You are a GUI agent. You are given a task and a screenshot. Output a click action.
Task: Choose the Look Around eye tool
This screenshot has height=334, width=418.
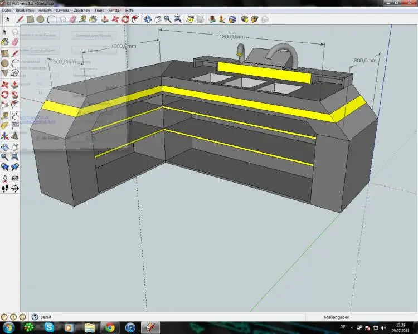(x=15, y=179)
